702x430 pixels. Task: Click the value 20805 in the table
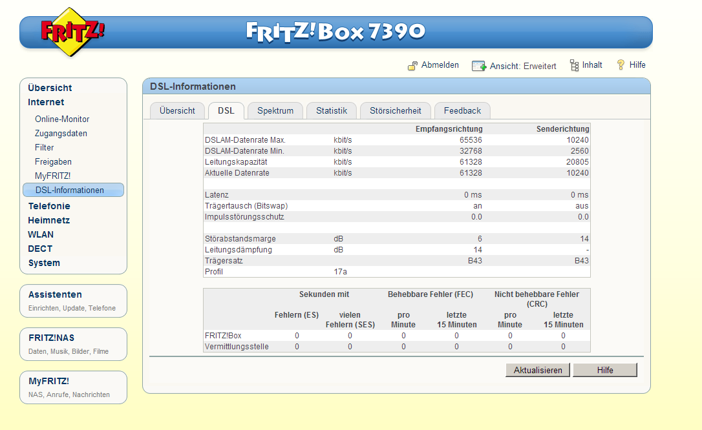tap(577, 162)
